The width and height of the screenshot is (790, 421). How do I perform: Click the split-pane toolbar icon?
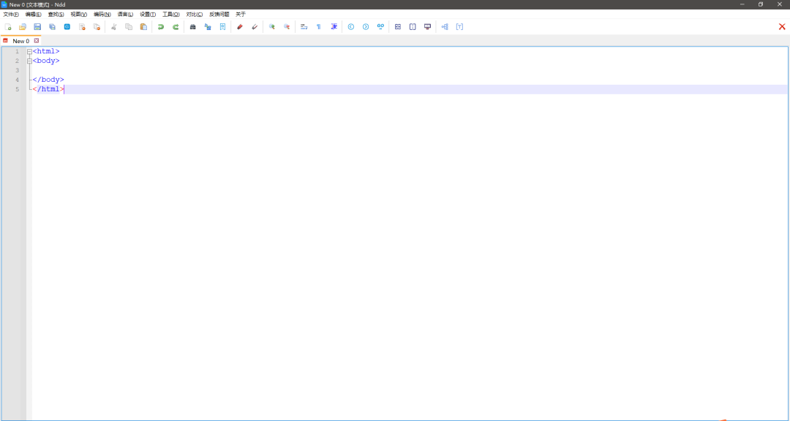tap(413, 27)
